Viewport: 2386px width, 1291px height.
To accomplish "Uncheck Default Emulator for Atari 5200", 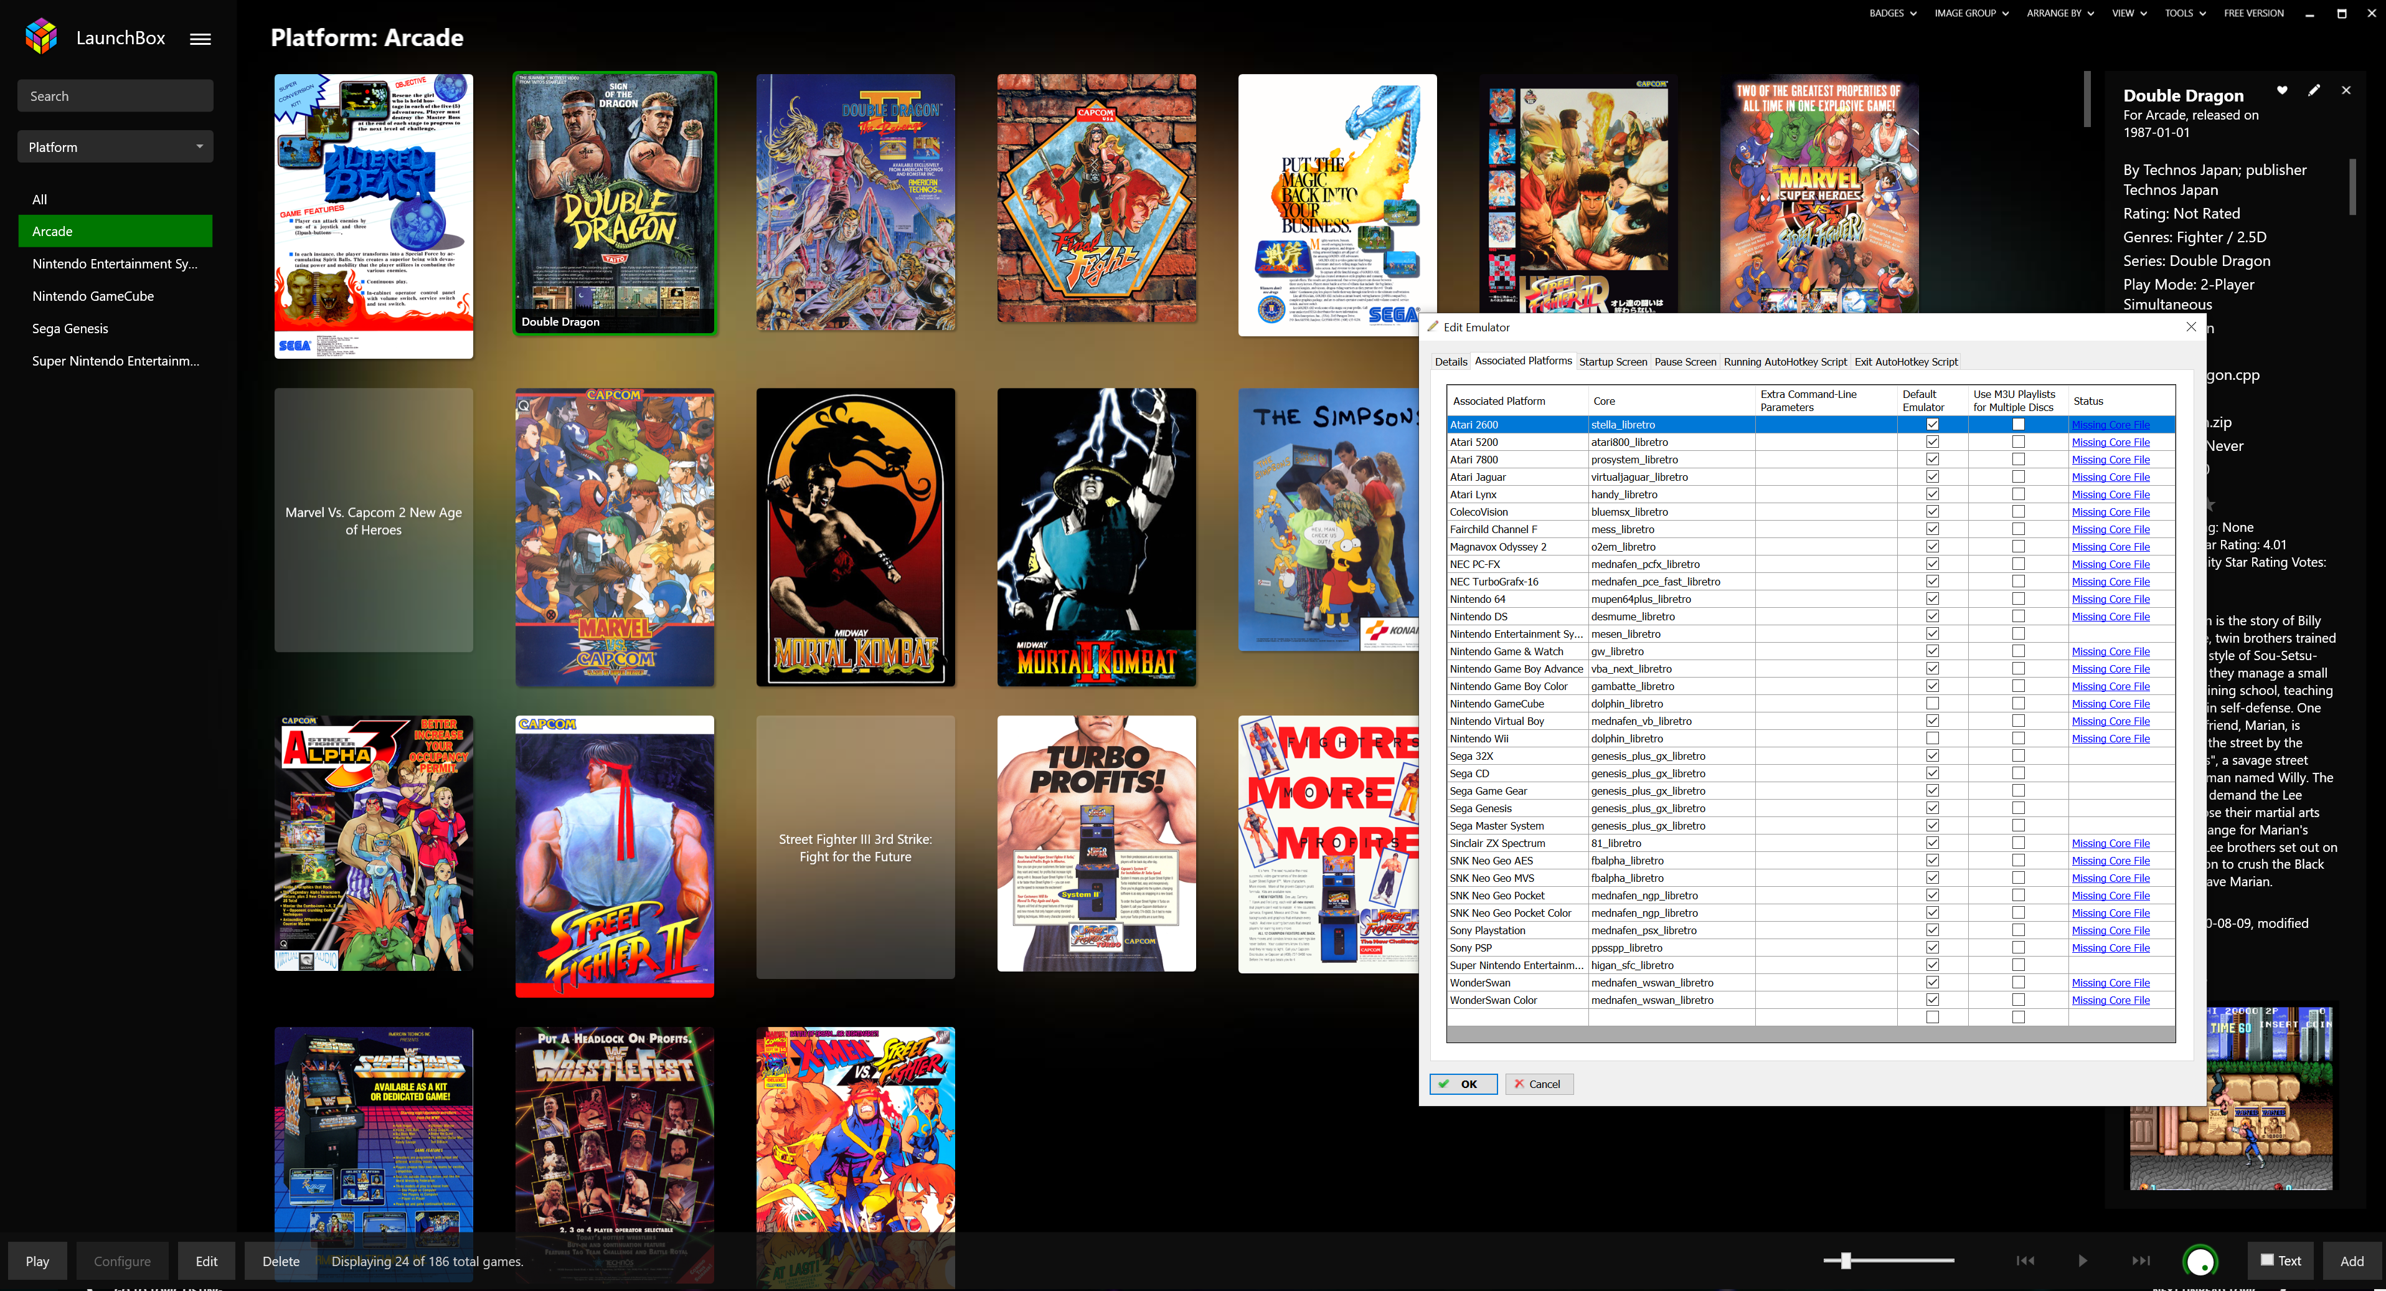I will (x=1932, y=442).
